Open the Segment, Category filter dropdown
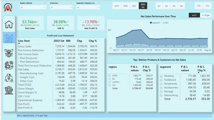Image resolution: width=214 pixels, height=120 pixels. tap(88, 7)
